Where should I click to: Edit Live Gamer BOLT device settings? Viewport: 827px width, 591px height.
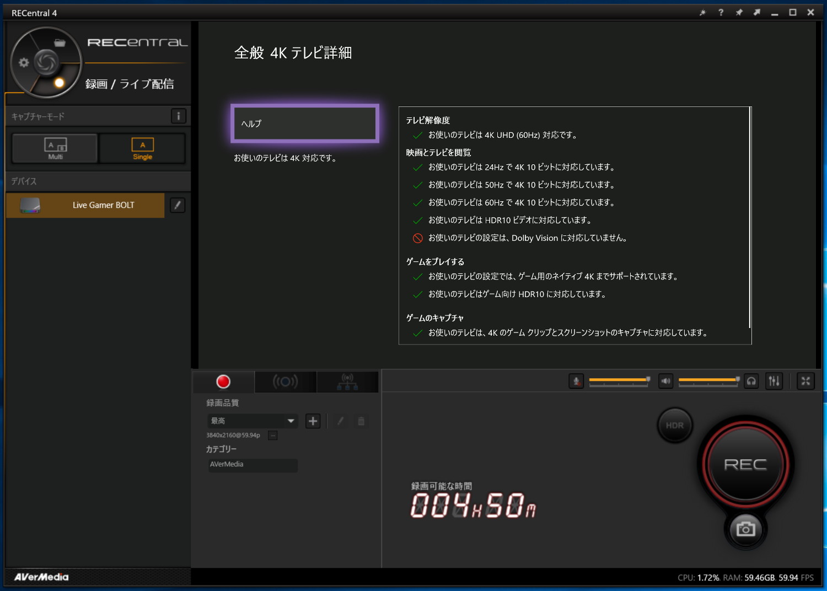178,205
